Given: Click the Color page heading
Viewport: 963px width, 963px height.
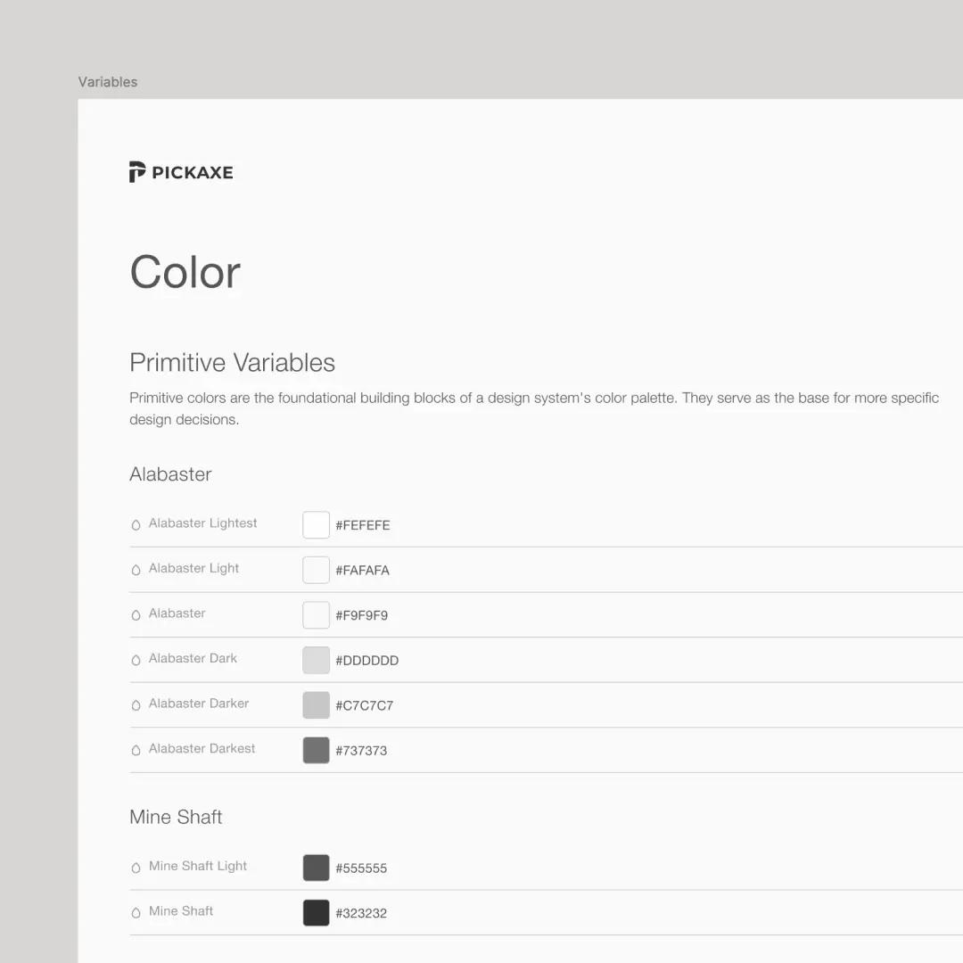Looking at the screenshot, I should [x=185, y=272].
